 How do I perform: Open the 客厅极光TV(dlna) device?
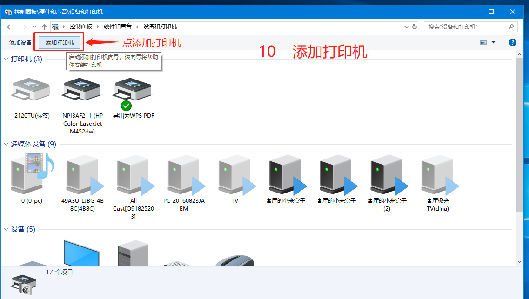[x=437, y=174]
